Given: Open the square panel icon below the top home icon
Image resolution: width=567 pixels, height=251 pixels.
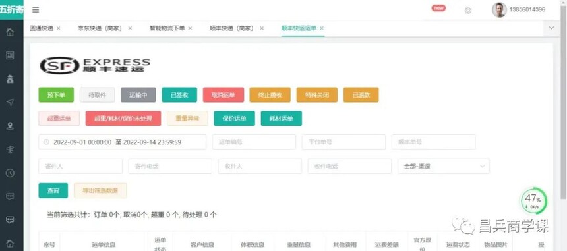Looking at the screenshot, I should (10, 55).
